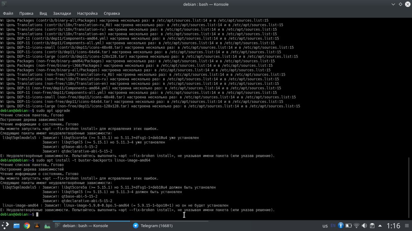Screen dimensions: 412x231
Task: Click the EN input language indicator
Action: tap(333, 226)
